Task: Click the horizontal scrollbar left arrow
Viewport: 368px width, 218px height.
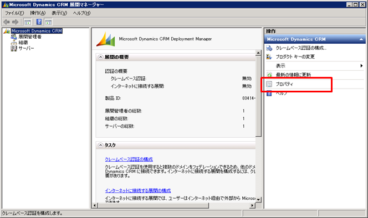Action: pos(95,206)
